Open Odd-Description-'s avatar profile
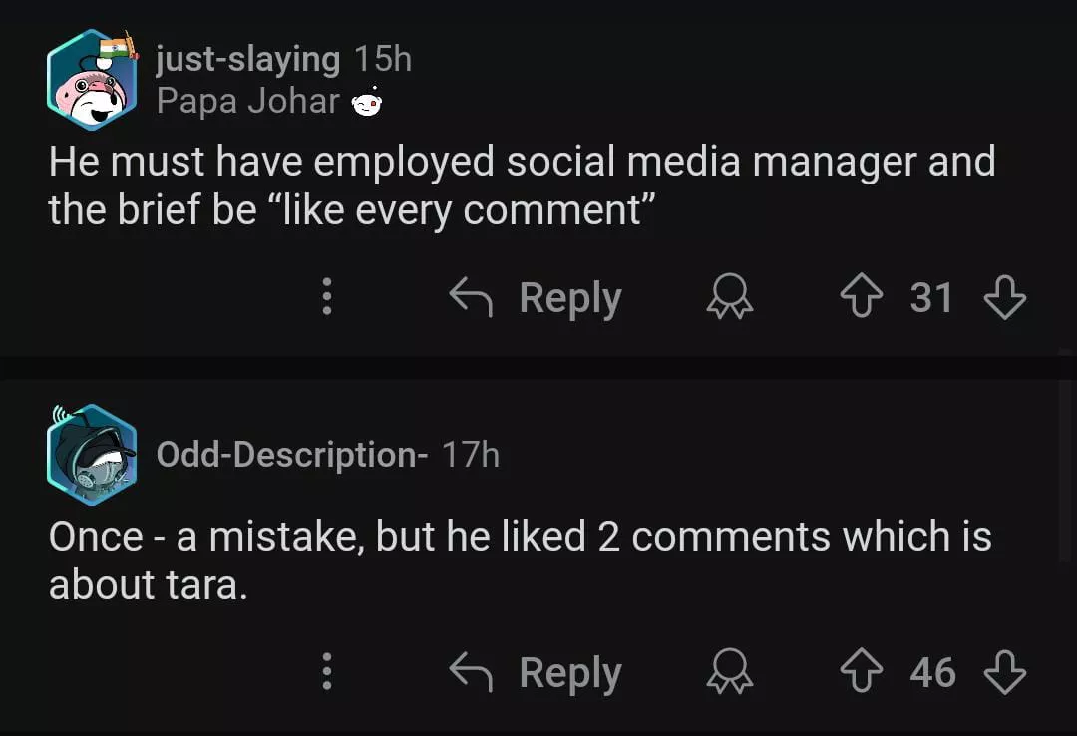The height and width of the screenshot is (736, 1077). pos(91,455)
